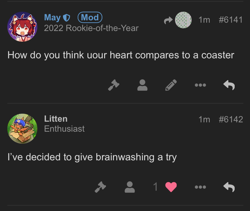Open Litten's username profile link
The image size is (250, 211).
pyautogui.click(x=56, y=119)
